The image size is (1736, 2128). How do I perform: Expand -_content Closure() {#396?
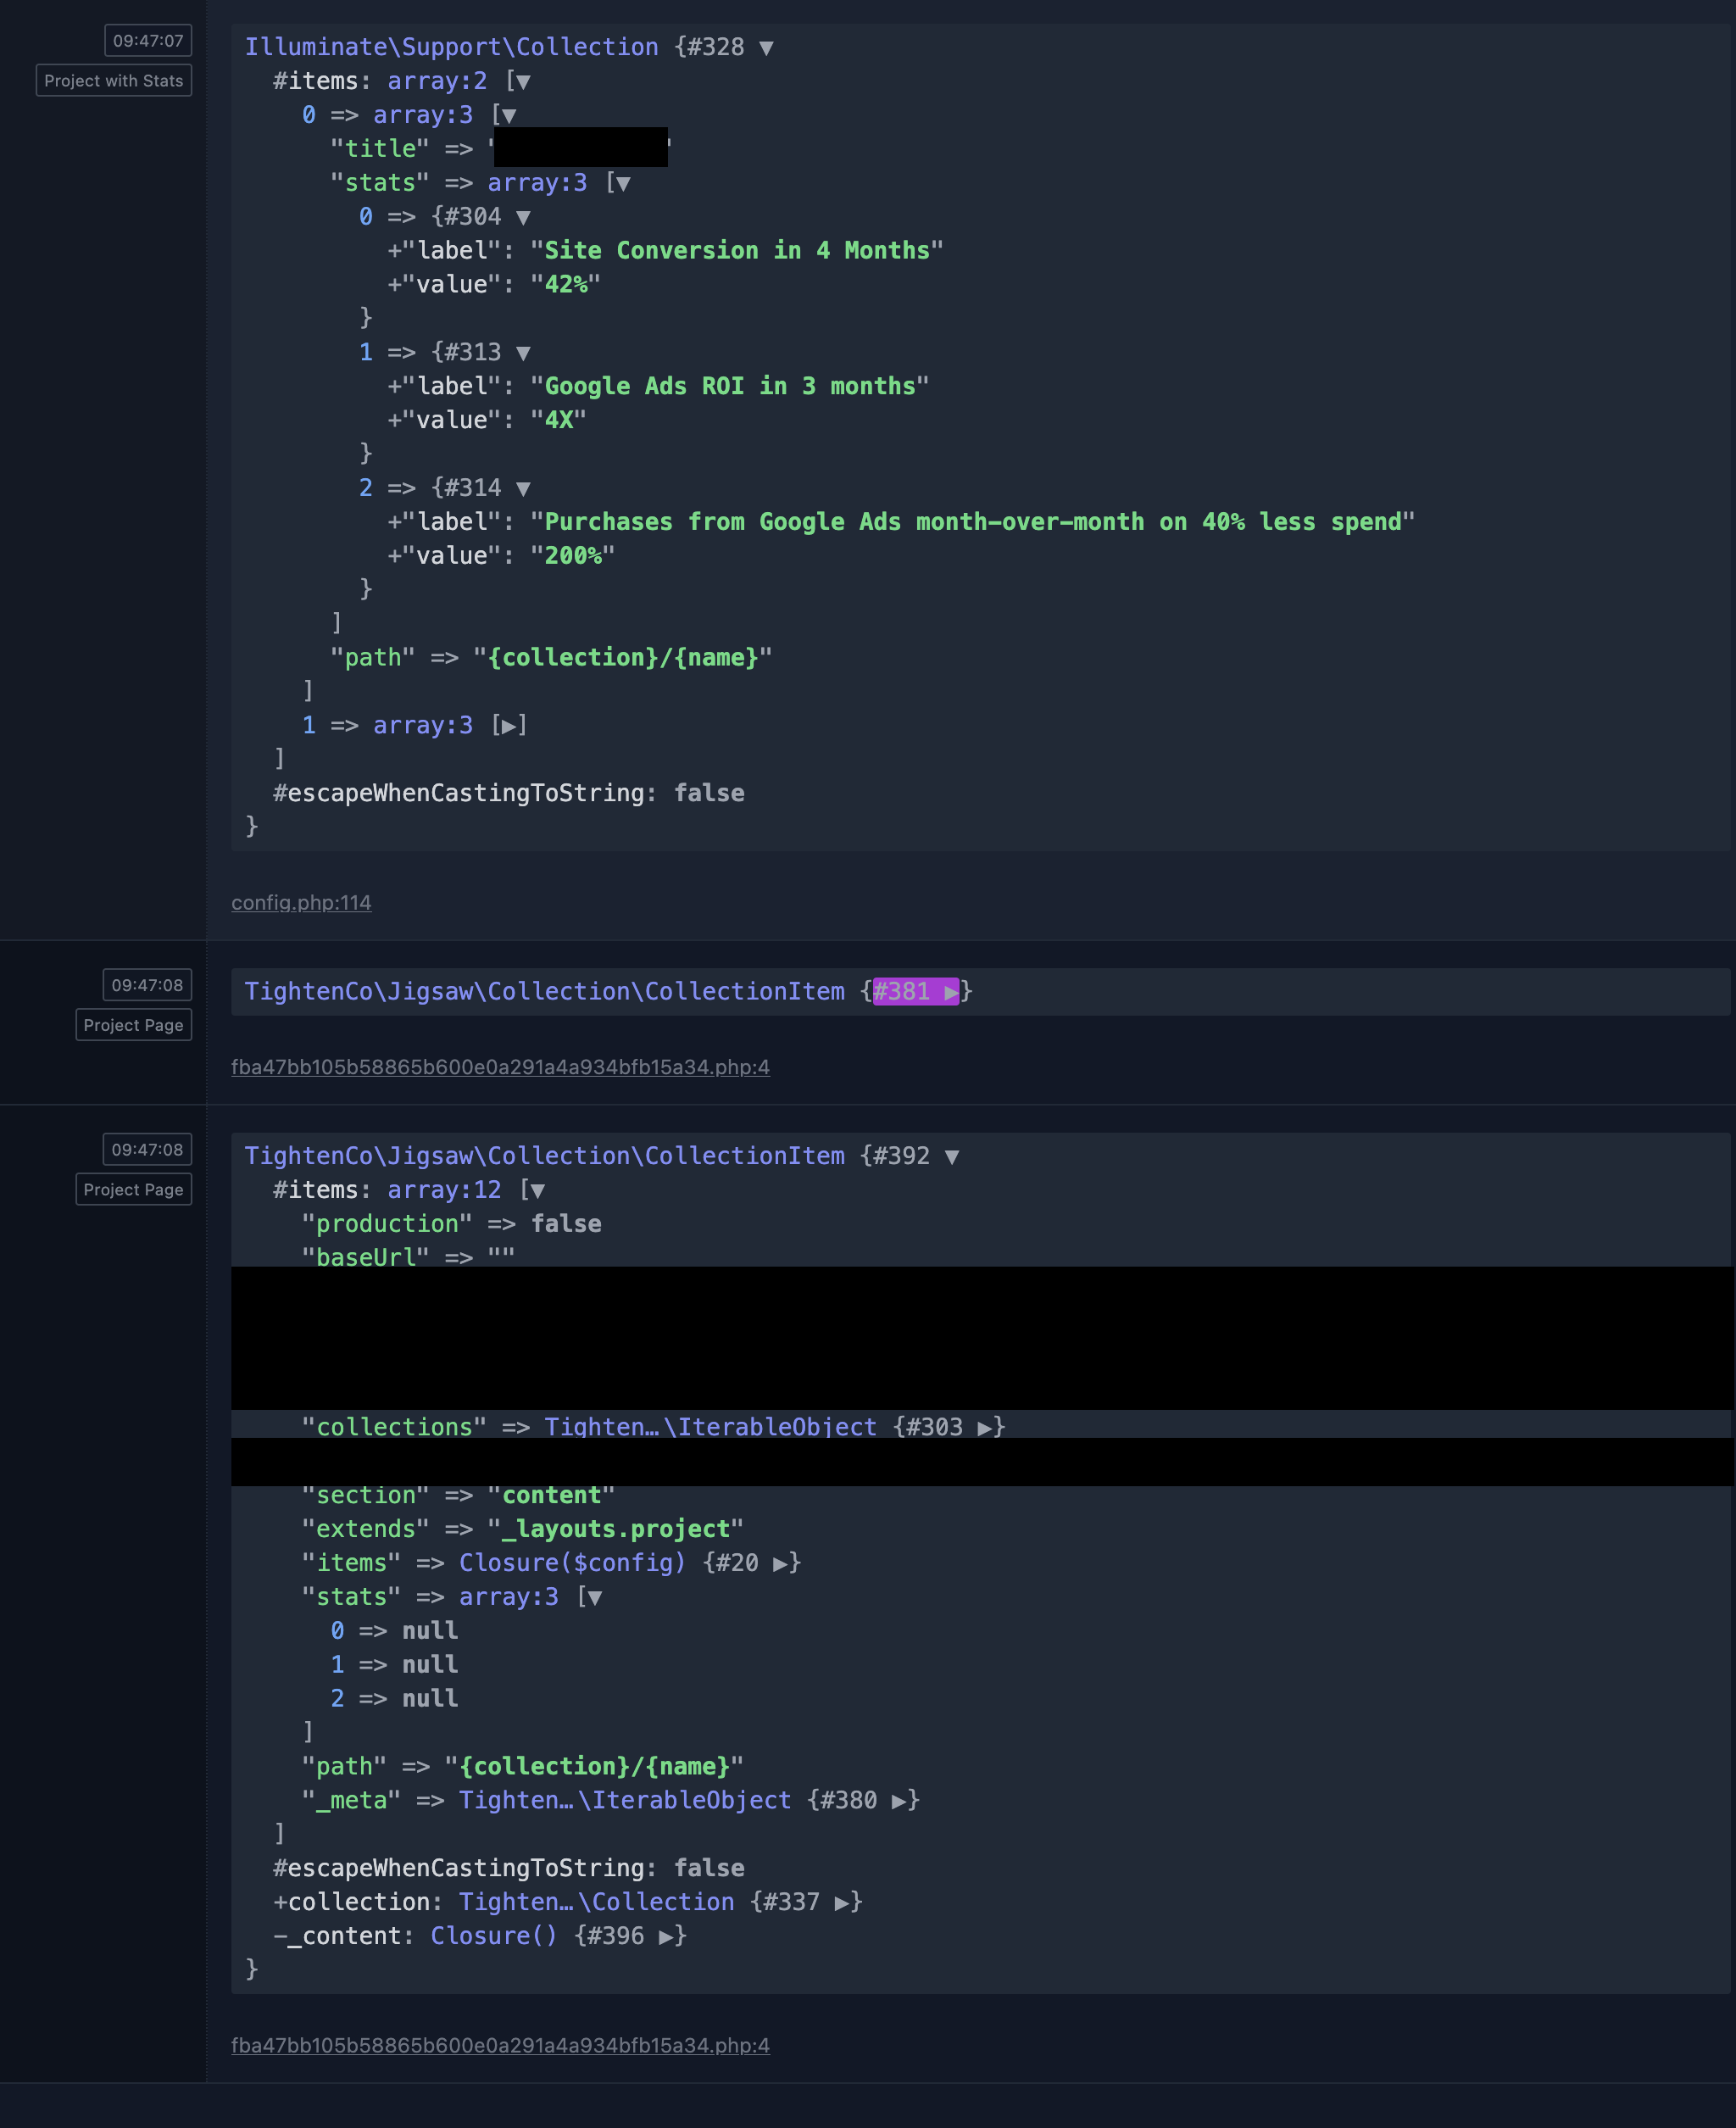(666, 1937)
